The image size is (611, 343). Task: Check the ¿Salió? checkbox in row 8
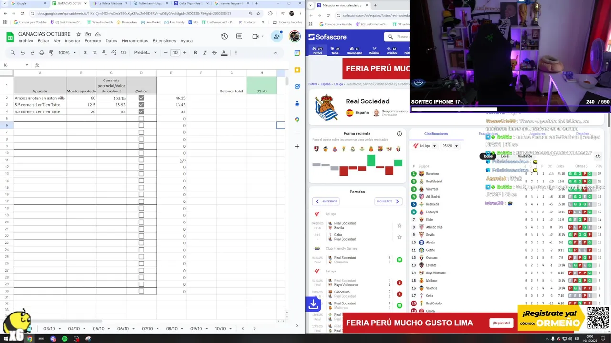[x=141, y=139]
